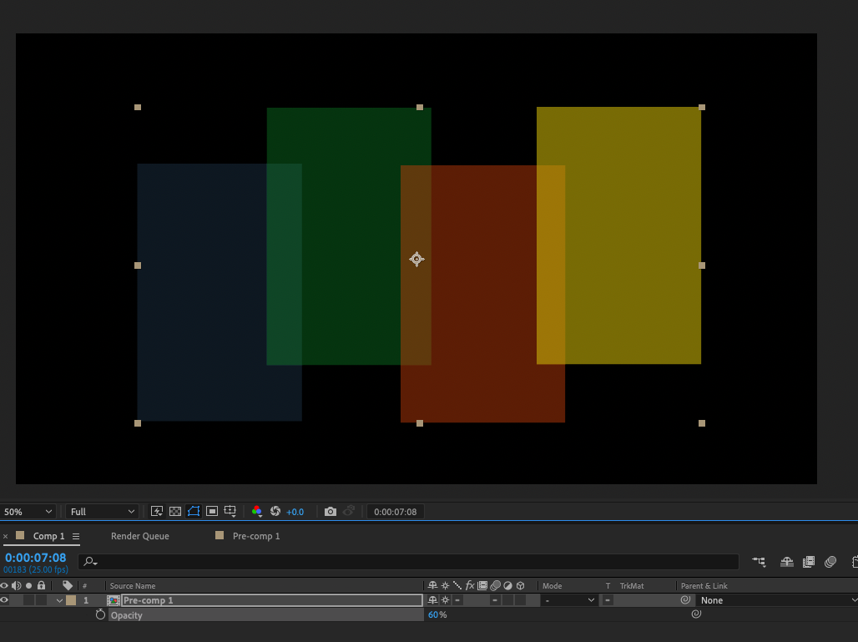Viewport: 858px width, 642px height.
Task: Click the Reset Exposure icon
Action: 276,511
